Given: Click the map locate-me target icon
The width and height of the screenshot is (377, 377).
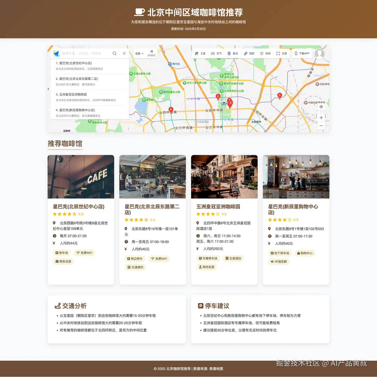Looking at the screenshot, I should [321, 107].
